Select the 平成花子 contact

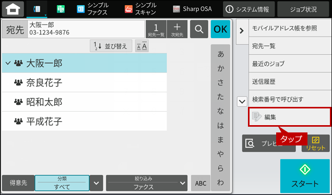(84, 121)
